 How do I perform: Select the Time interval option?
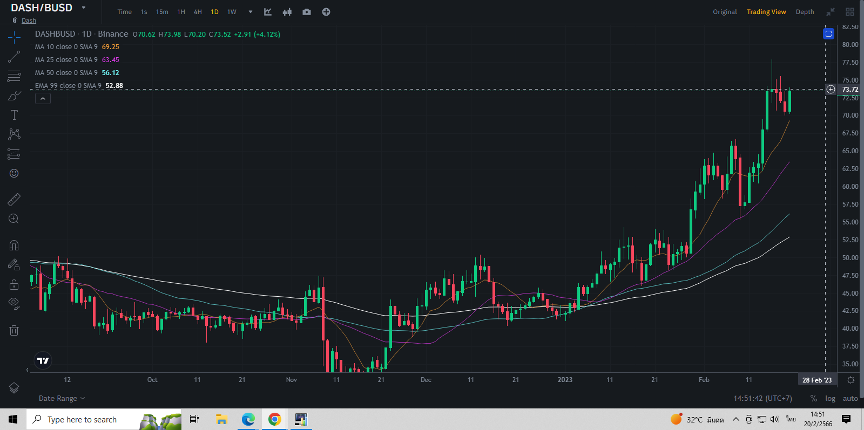125,12
